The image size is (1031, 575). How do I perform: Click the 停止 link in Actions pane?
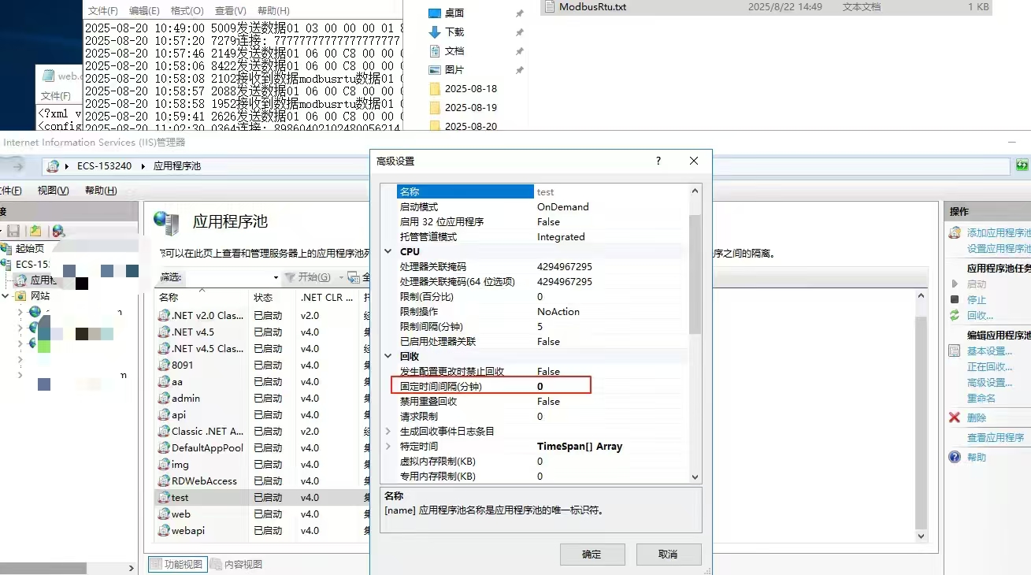[x=977, y=300]
